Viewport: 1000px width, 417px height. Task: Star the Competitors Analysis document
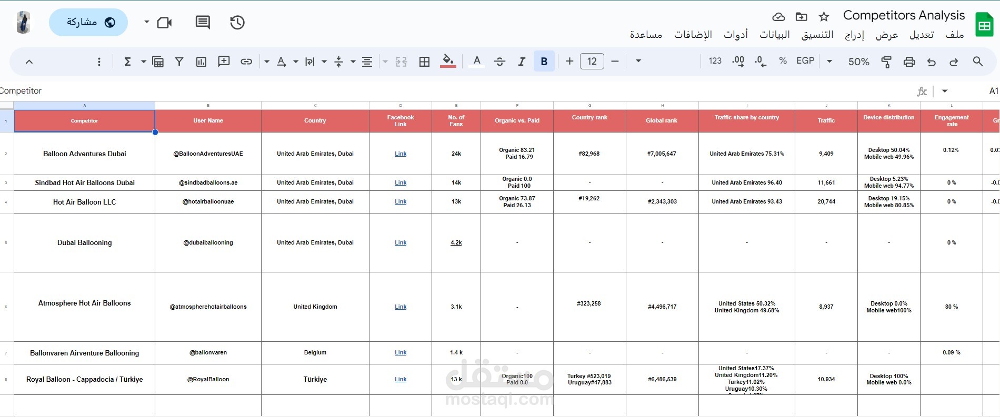tap(824, 17)
